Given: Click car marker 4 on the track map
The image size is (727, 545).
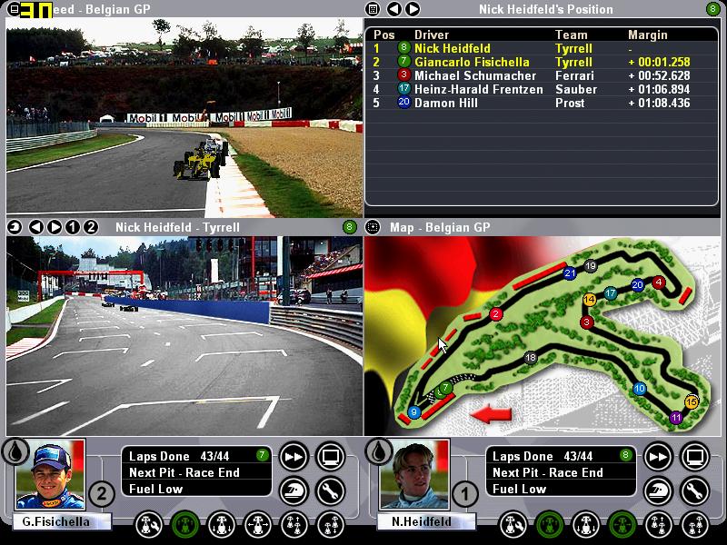Looking at the screenshot, I should coord(659,282).
